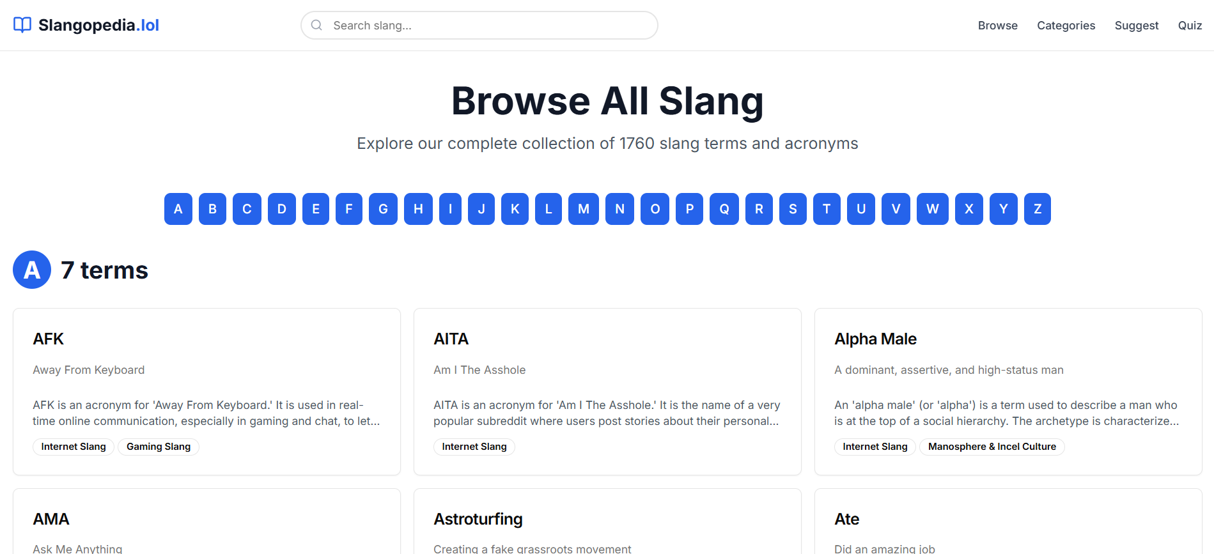
Task: Select the Gaming Slang tag
Action: click(159, 447)
